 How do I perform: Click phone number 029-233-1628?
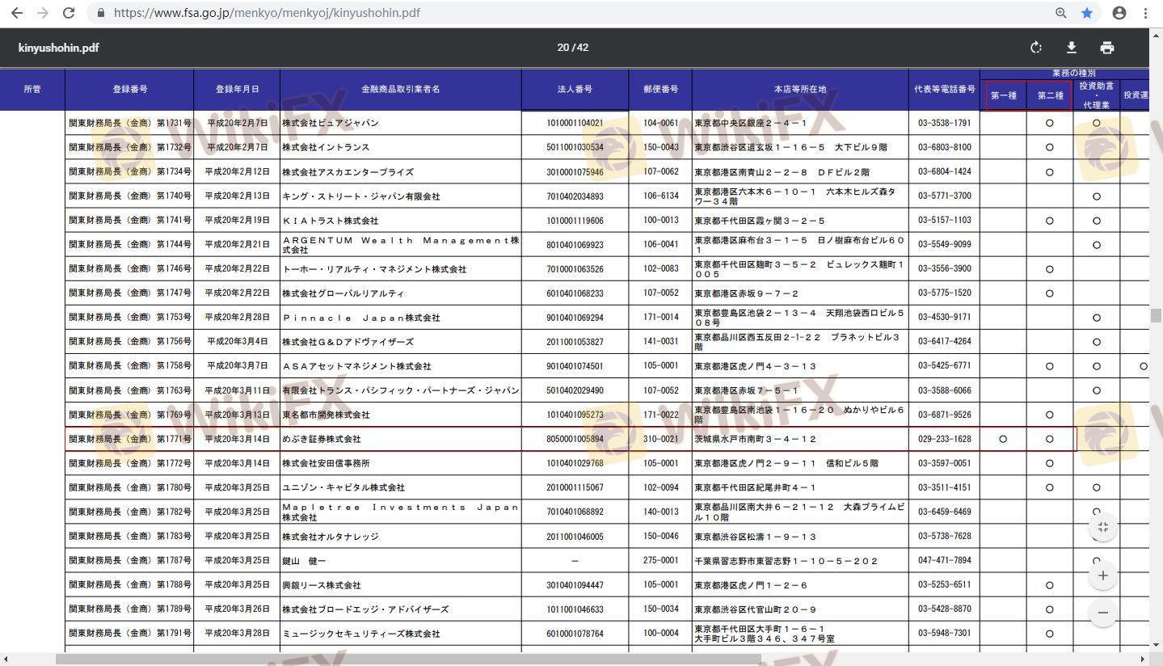pyautogui.click(x=945, y=439)
